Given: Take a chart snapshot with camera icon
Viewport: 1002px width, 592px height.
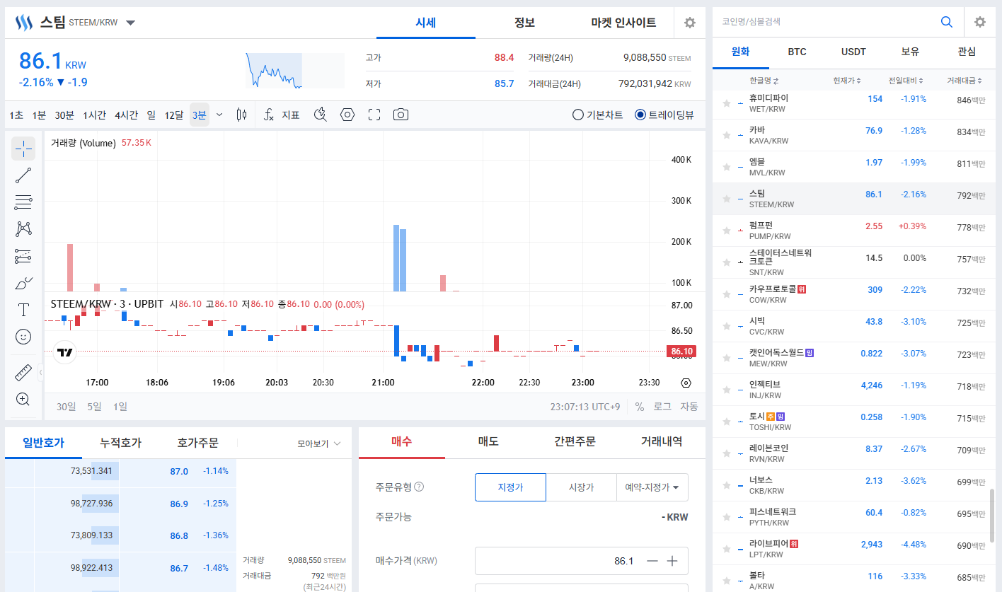Looking at the screenshot, I should tap(401, 115).
